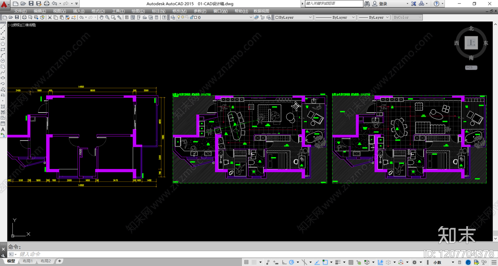Select the Multiline Text tool
Viewport: 498px width, 266px height.
pos(3,129)
